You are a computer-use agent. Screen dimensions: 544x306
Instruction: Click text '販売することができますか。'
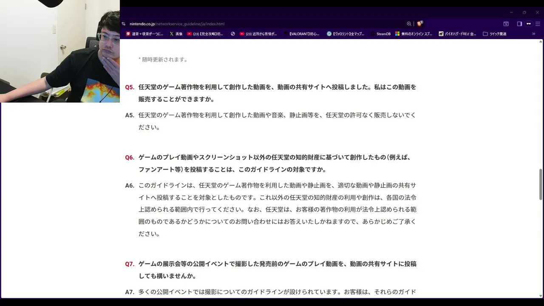pyautogui.click(x=176, y=99)
